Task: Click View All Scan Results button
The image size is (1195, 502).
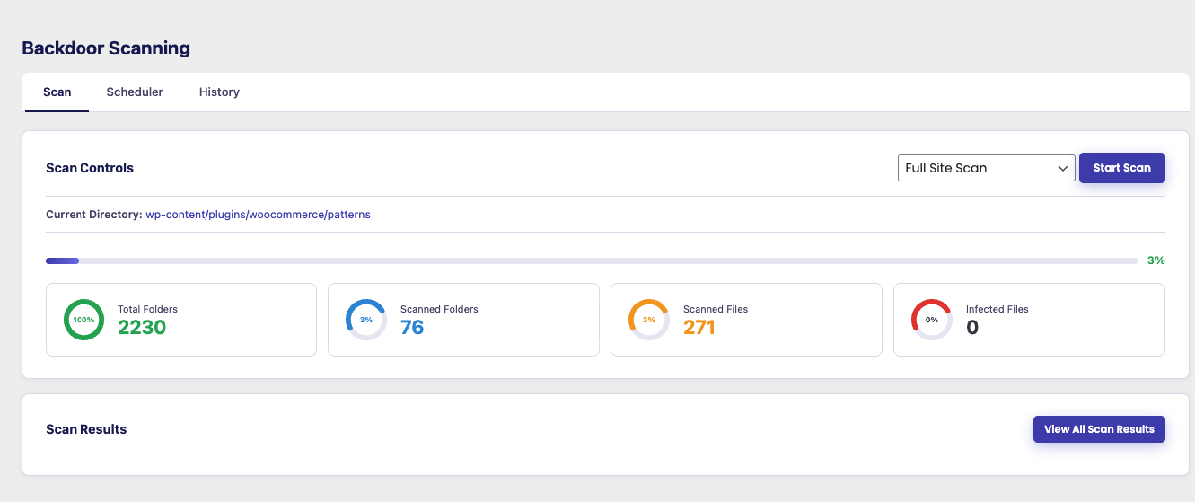Action: point(1099,429)
